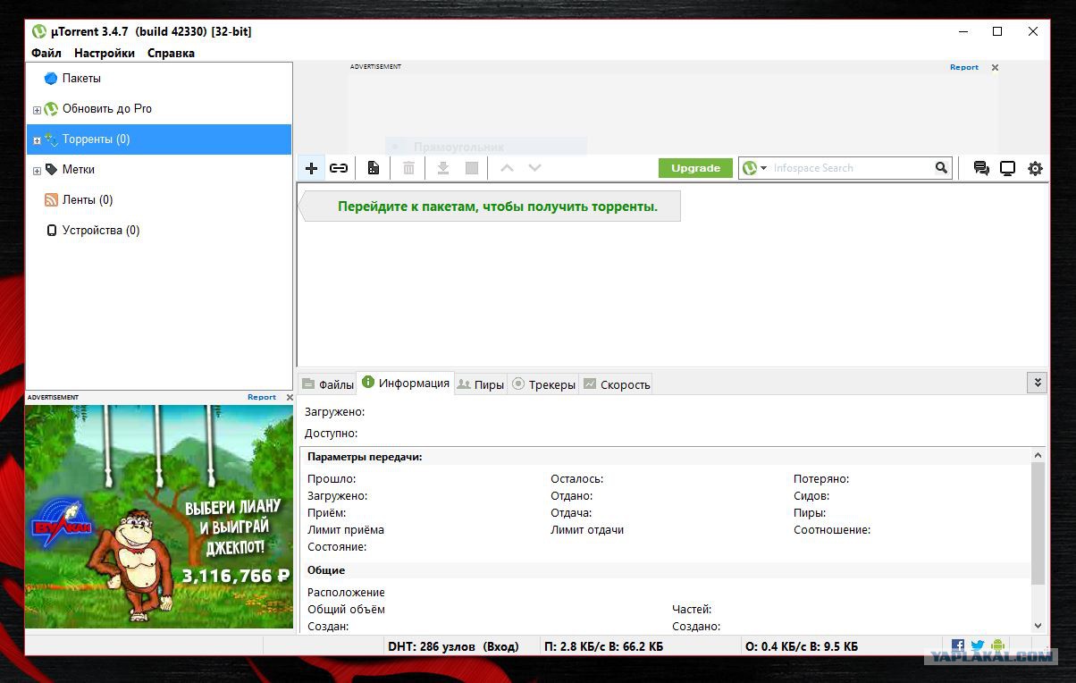Click the Android icon in status bar
Image resolution: width=1076 pixels, height=683 pixels.
(997, 645)
